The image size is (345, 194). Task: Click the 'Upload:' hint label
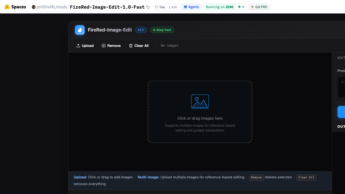point(80,177)
